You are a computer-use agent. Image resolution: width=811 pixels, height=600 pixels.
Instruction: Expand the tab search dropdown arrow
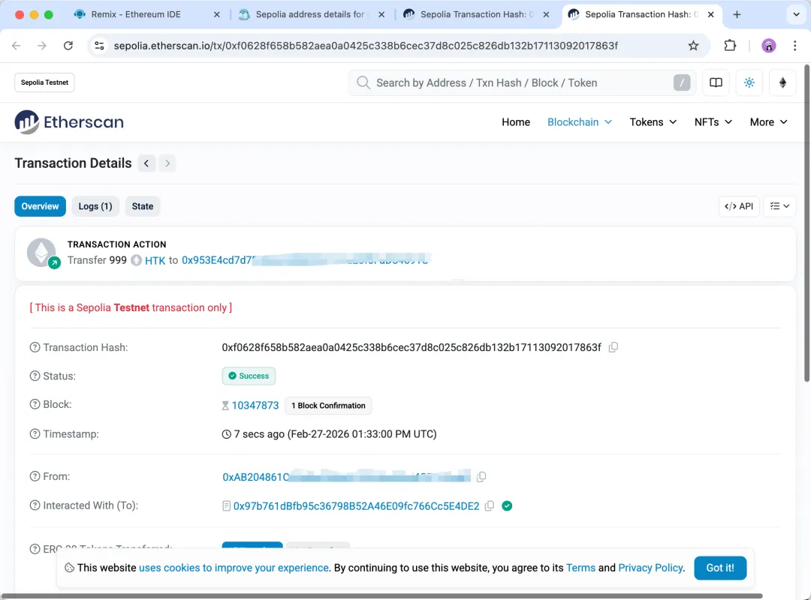pos(797,14)
